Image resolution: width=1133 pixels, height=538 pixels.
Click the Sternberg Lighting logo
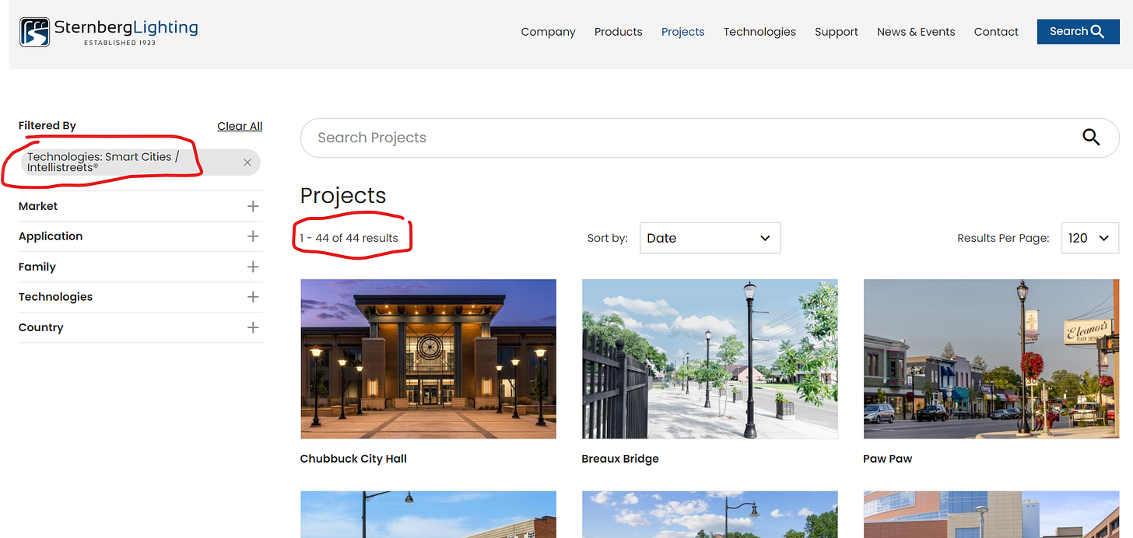coord(109,32)
